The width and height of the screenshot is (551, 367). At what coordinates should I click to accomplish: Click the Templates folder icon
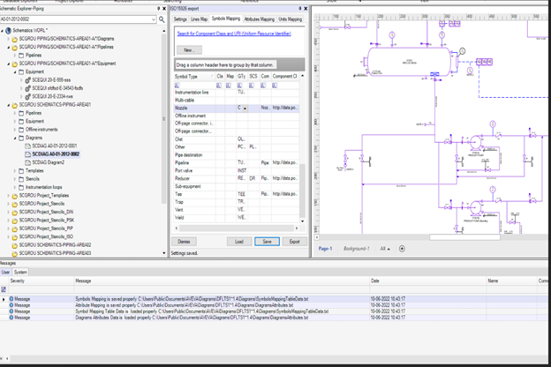pyautogui.click(x=21, y=170)
